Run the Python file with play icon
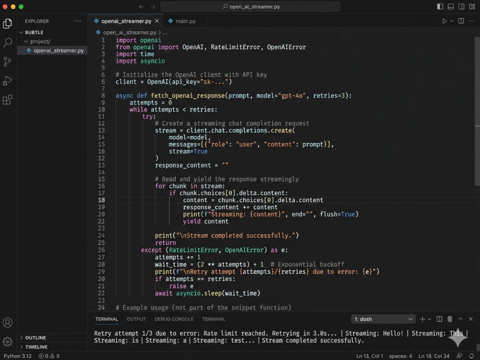Screen dimensions: 480x360 click(x=444, y=21)
